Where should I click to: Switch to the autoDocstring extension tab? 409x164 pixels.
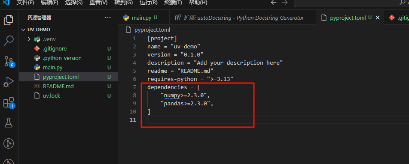tap(243, 18)
